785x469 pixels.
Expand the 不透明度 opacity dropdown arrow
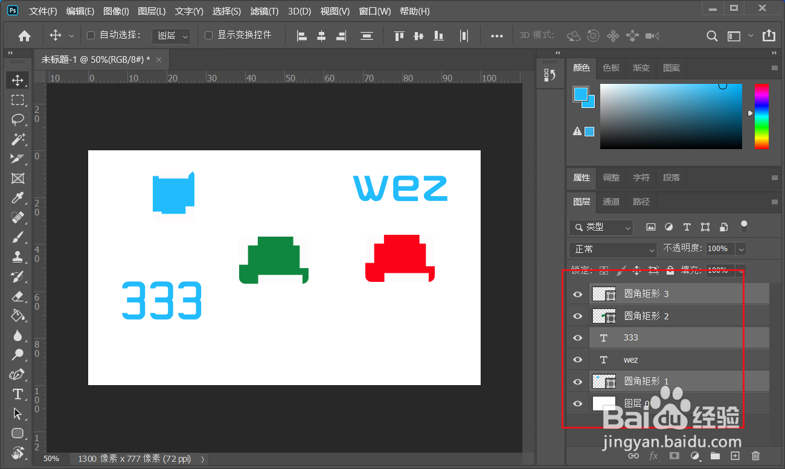741,249
